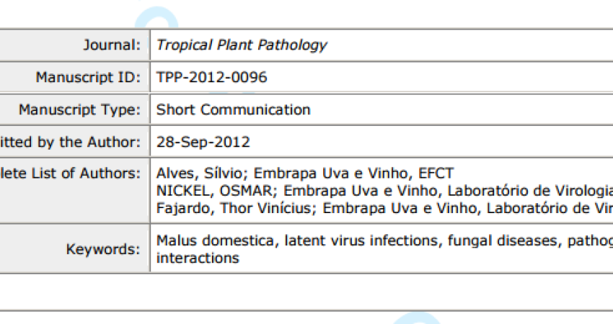The image size is (613, 324).
Task: Click the submission date label cell
Action: [x=71, y=143]
